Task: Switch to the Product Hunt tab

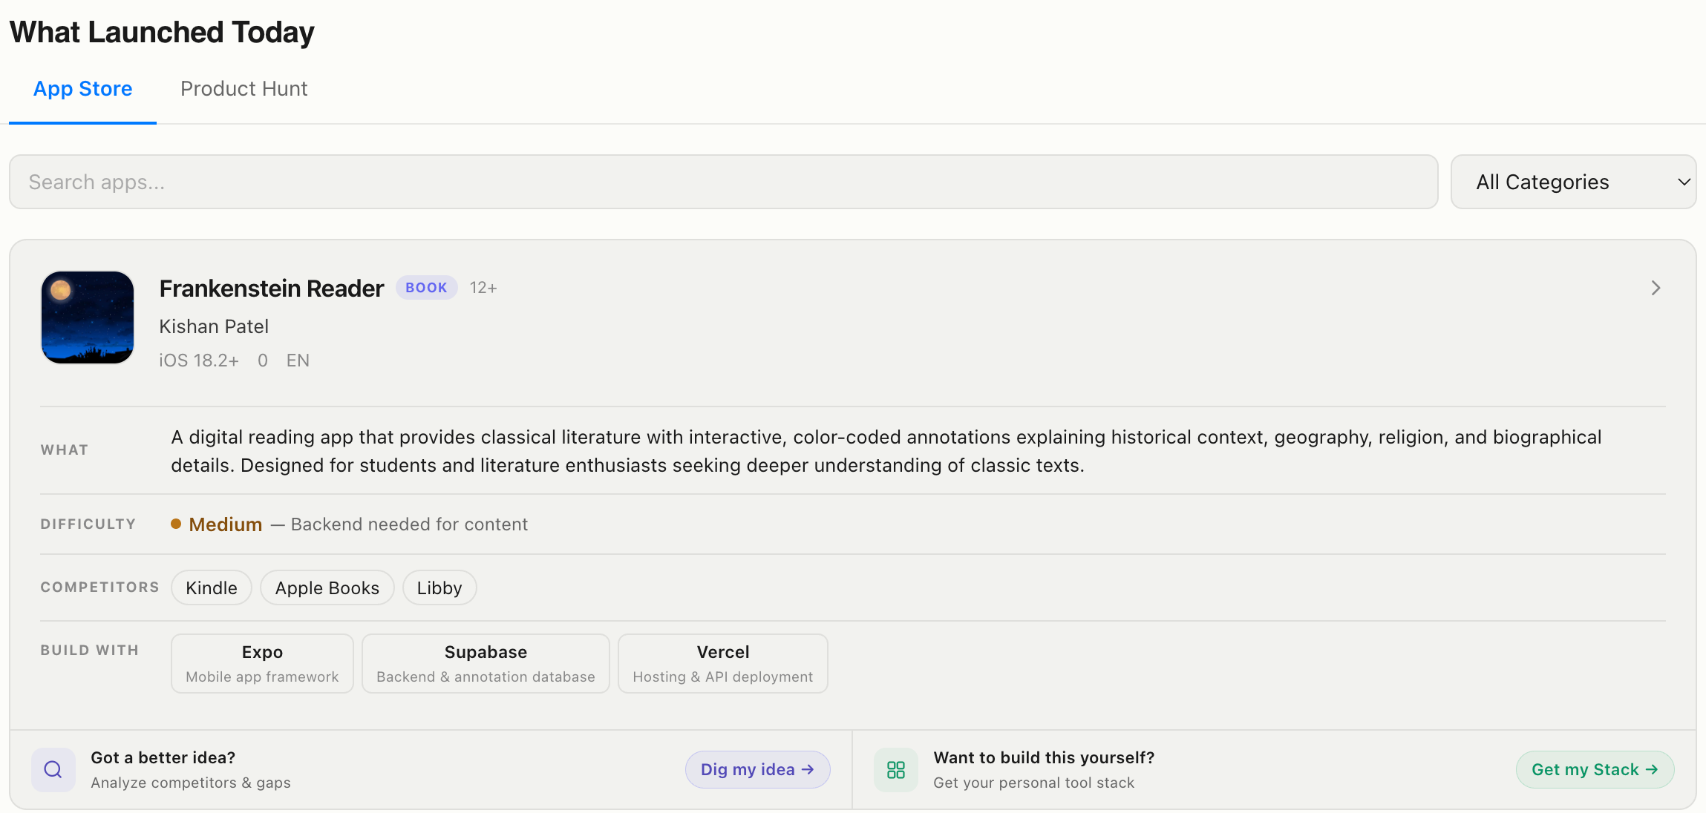Action: click(x=244, y=89)
